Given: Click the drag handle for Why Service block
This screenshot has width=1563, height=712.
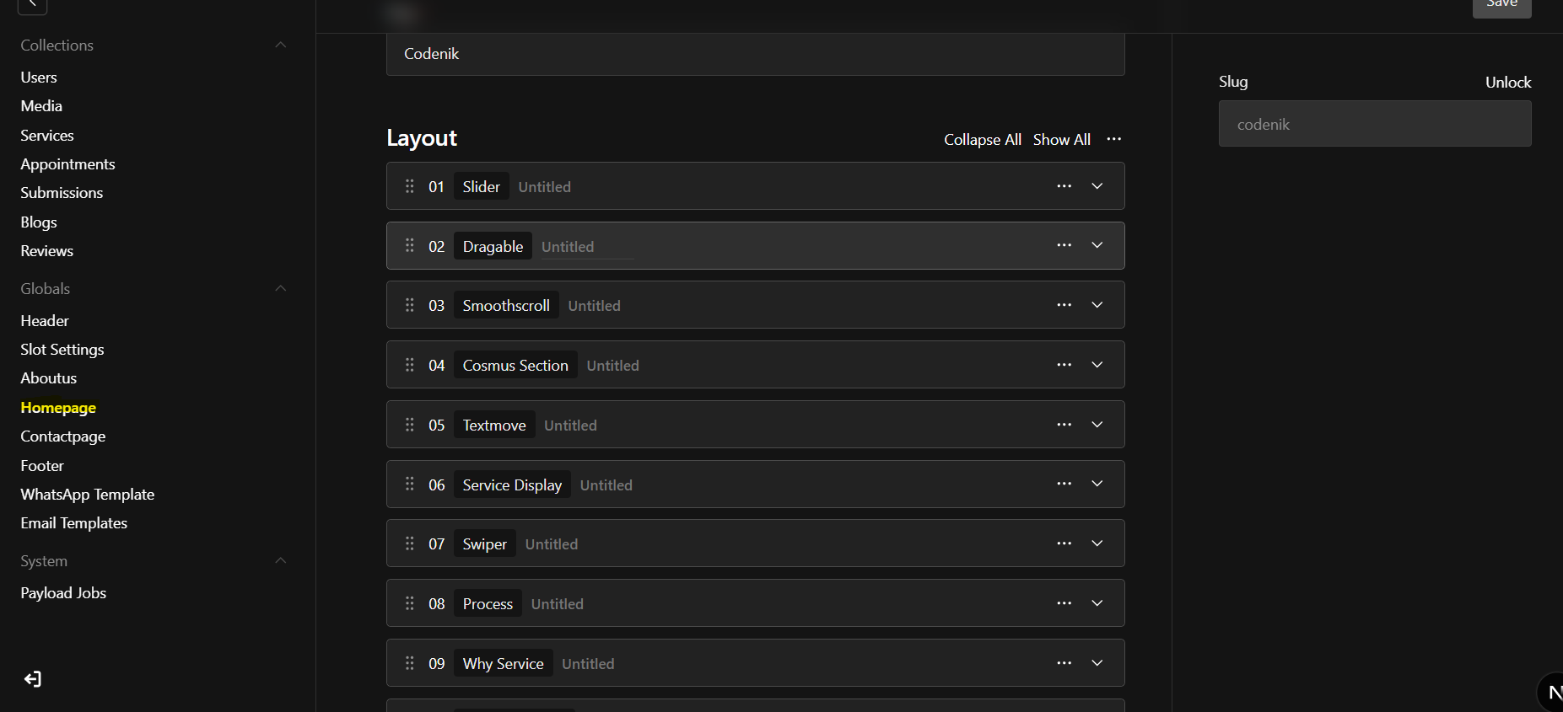Looking at the screenshot, I should click(x=410, y=663).
